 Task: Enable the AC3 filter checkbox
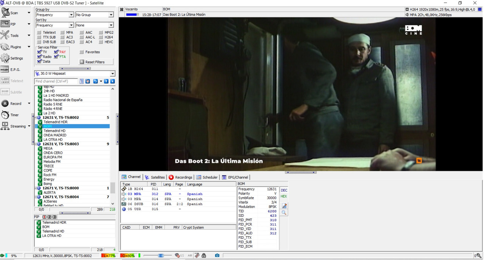click(x=62, y=37)
